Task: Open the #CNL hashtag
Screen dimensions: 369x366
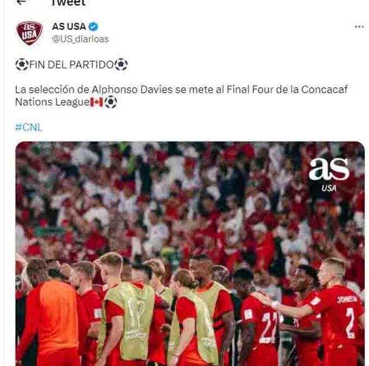Action: pyautogui.click(x=29, y=127)
